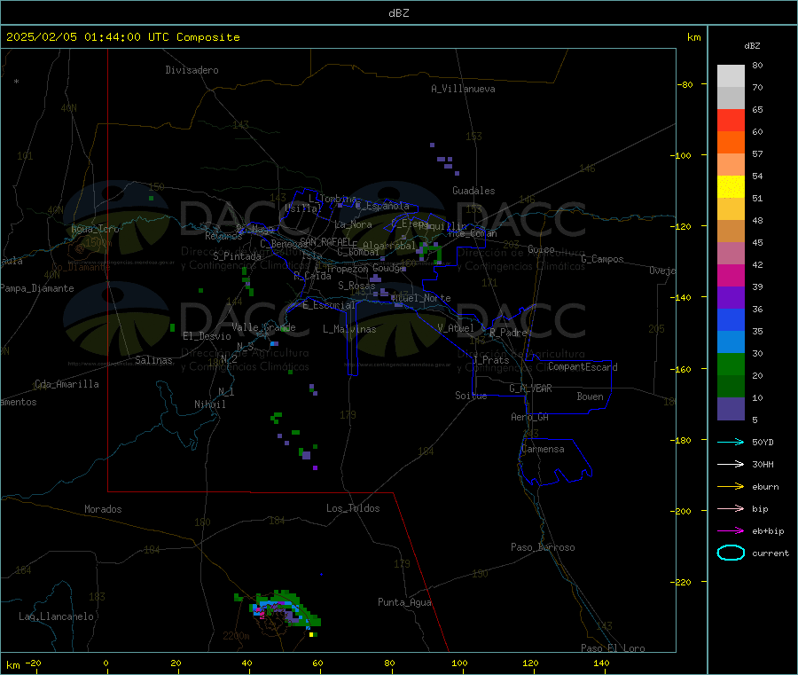This screenshot has width=798, height=675.
Task: Click the 'Guadales' map label
Action: 473,191
